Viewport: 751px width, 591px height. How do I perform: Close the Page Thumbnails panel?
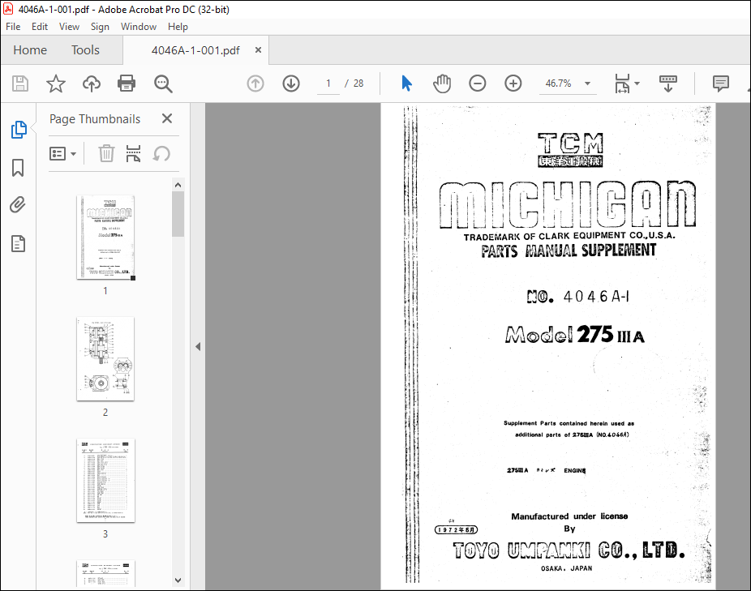[167, 118]
